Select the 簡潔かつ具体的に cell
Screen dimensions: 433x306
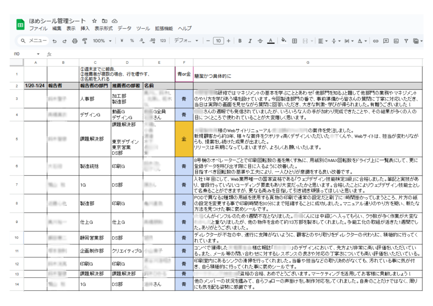(308, 74)
